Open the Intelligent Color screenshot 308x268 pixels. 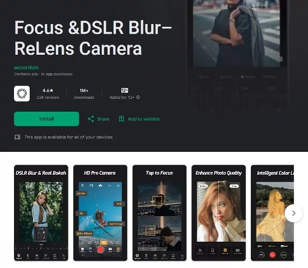[273, 213]
